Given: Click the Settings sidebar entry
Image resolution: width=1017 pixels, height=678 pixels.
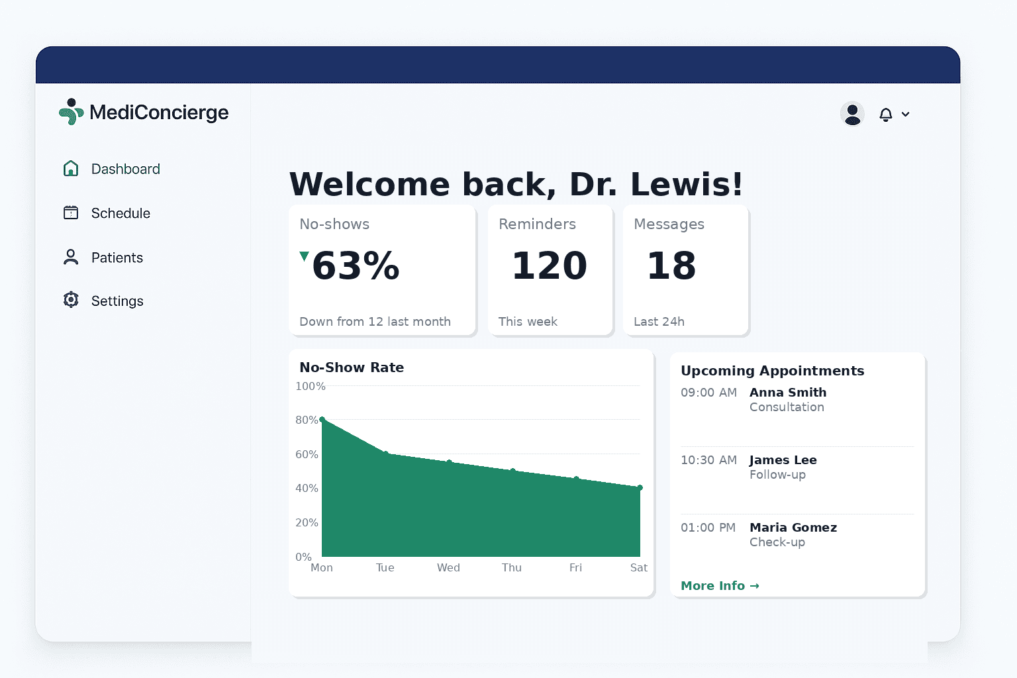Looking at the screenshot, I should tap(117, 300).
